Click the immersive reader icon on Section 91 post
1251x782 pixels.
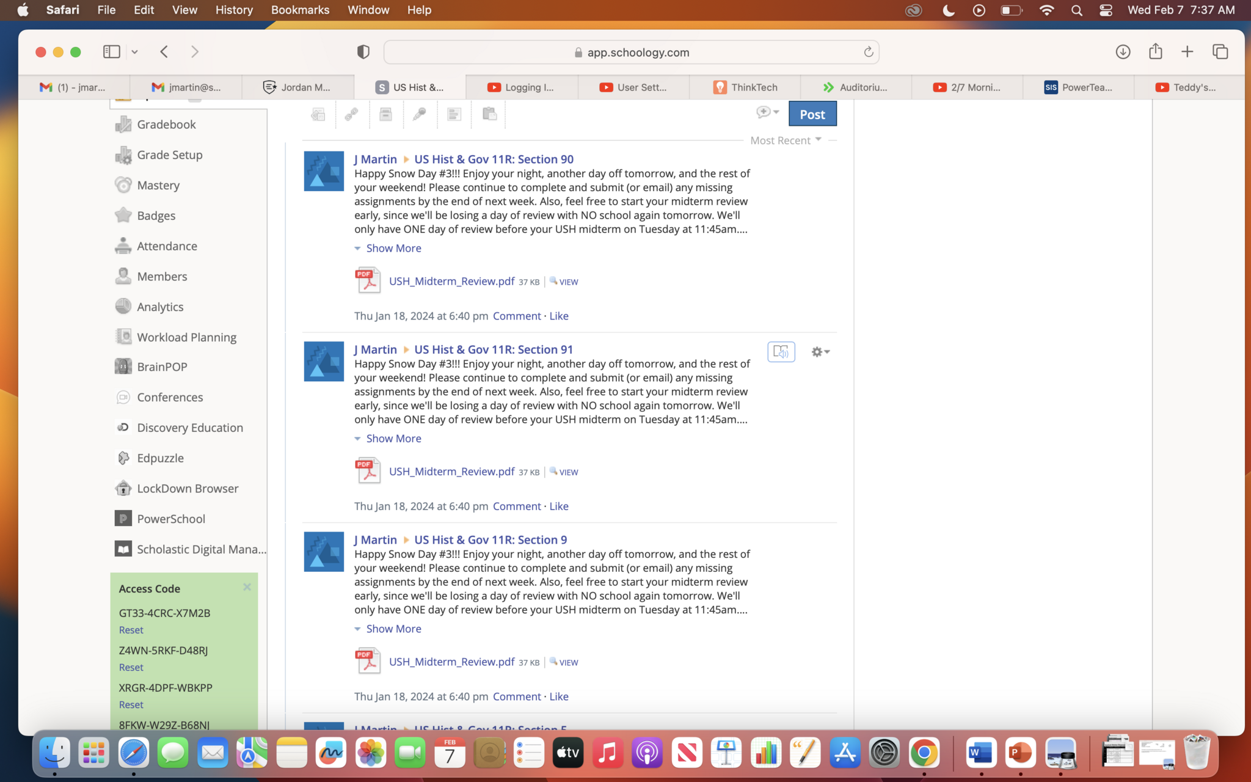(781, 352)
